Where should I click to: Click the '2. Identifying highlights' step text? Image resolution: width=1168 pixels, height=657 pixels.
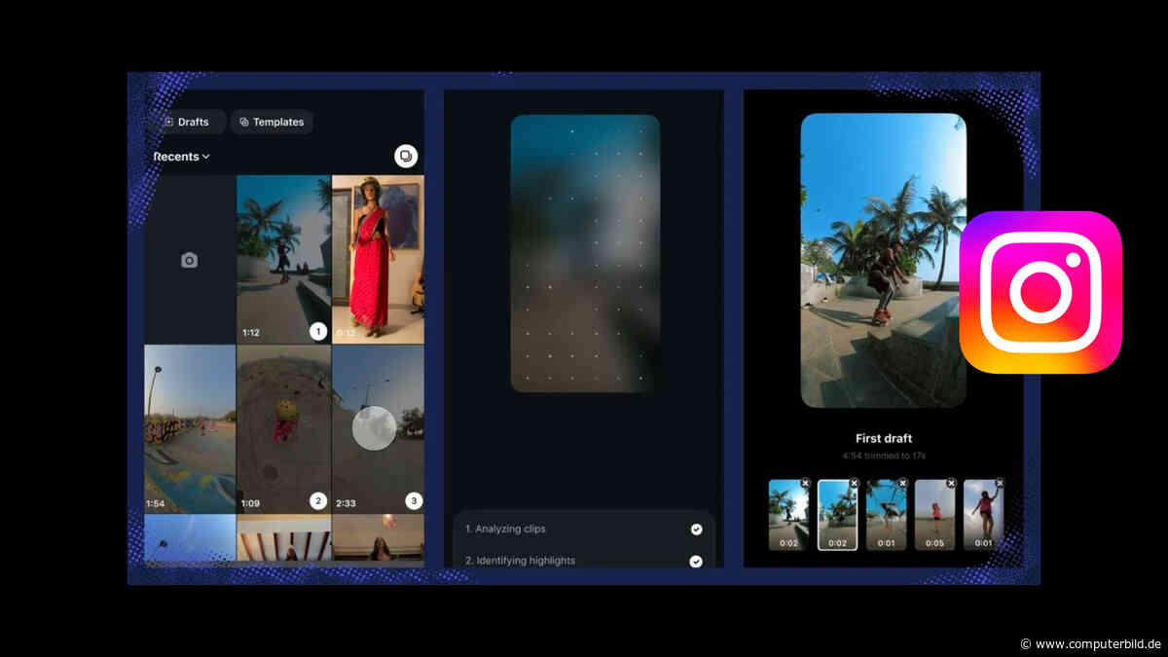[x=520, y=561]
